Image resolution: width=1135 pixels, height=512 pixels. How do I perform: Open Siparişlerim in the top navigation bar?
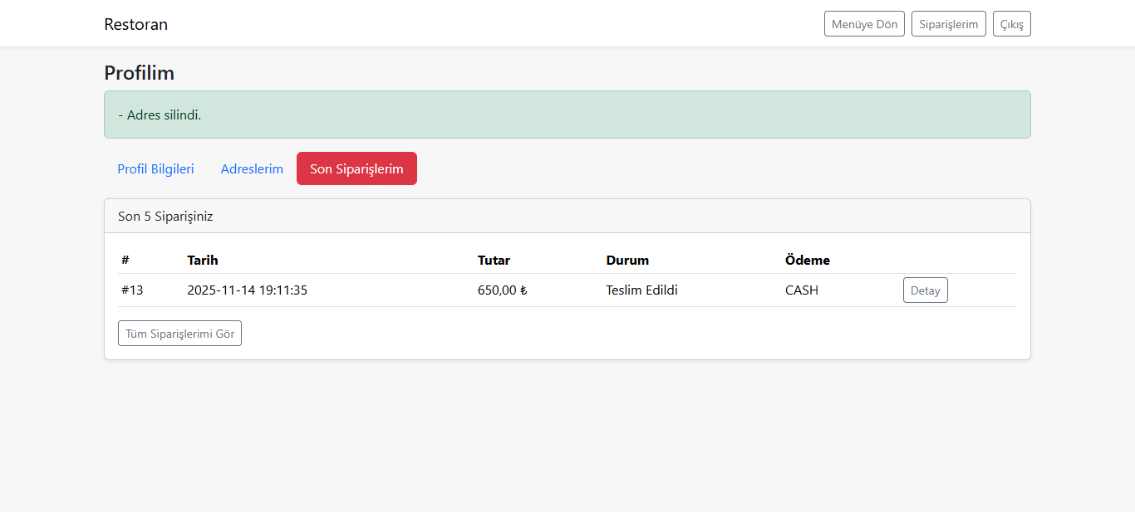tap(948, 24)
